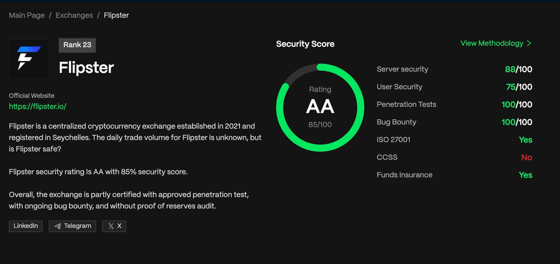560x264 pixels.
Task: Open View Methodology link
Action: 496,43
